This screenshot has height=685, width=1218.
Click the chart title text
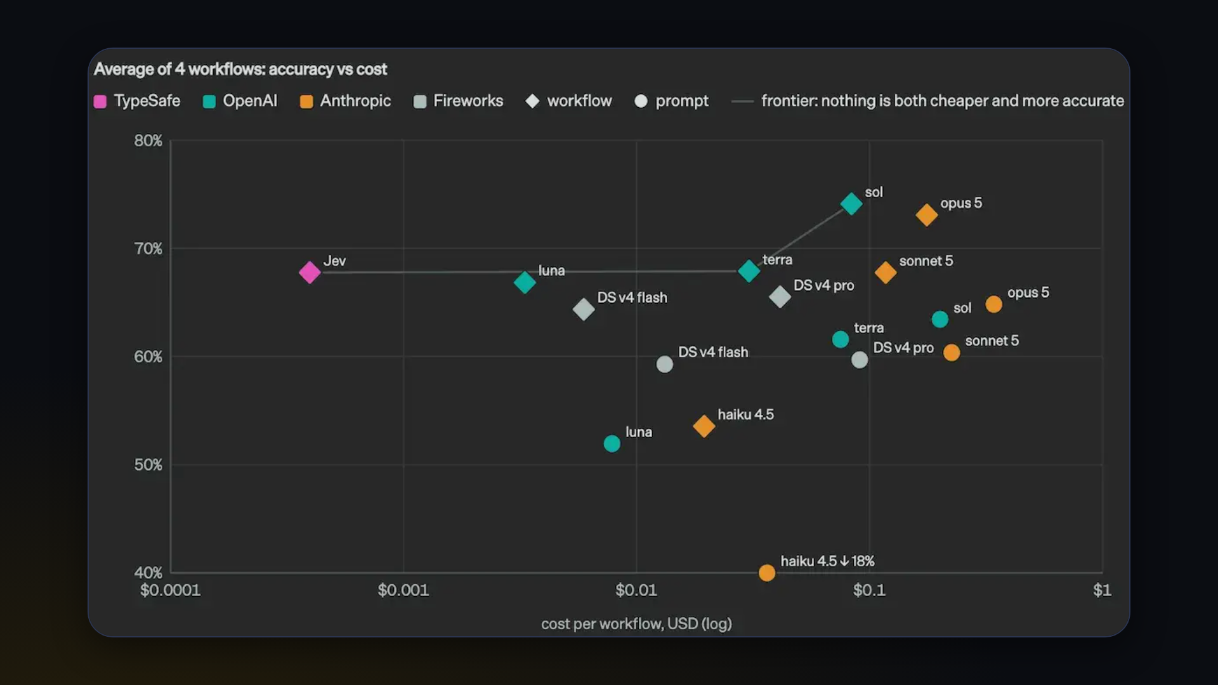[240, 69]
